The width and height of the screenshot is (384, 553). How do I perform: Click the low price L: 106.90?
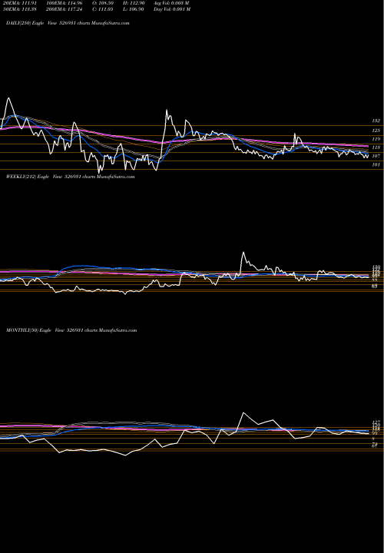tap(134, 9)
